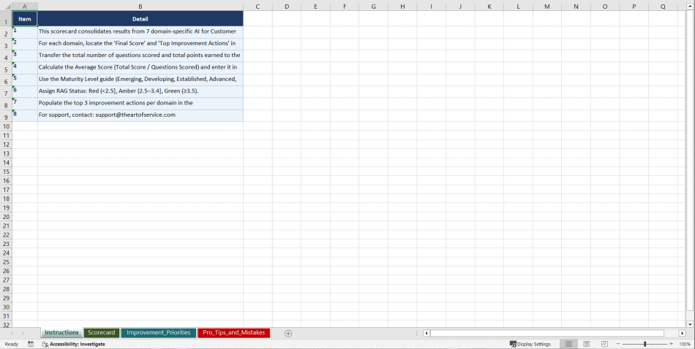Add a new sheet with plus icon
The height and width of the screenshot is (349, 695).
click(x=288, y=333)
